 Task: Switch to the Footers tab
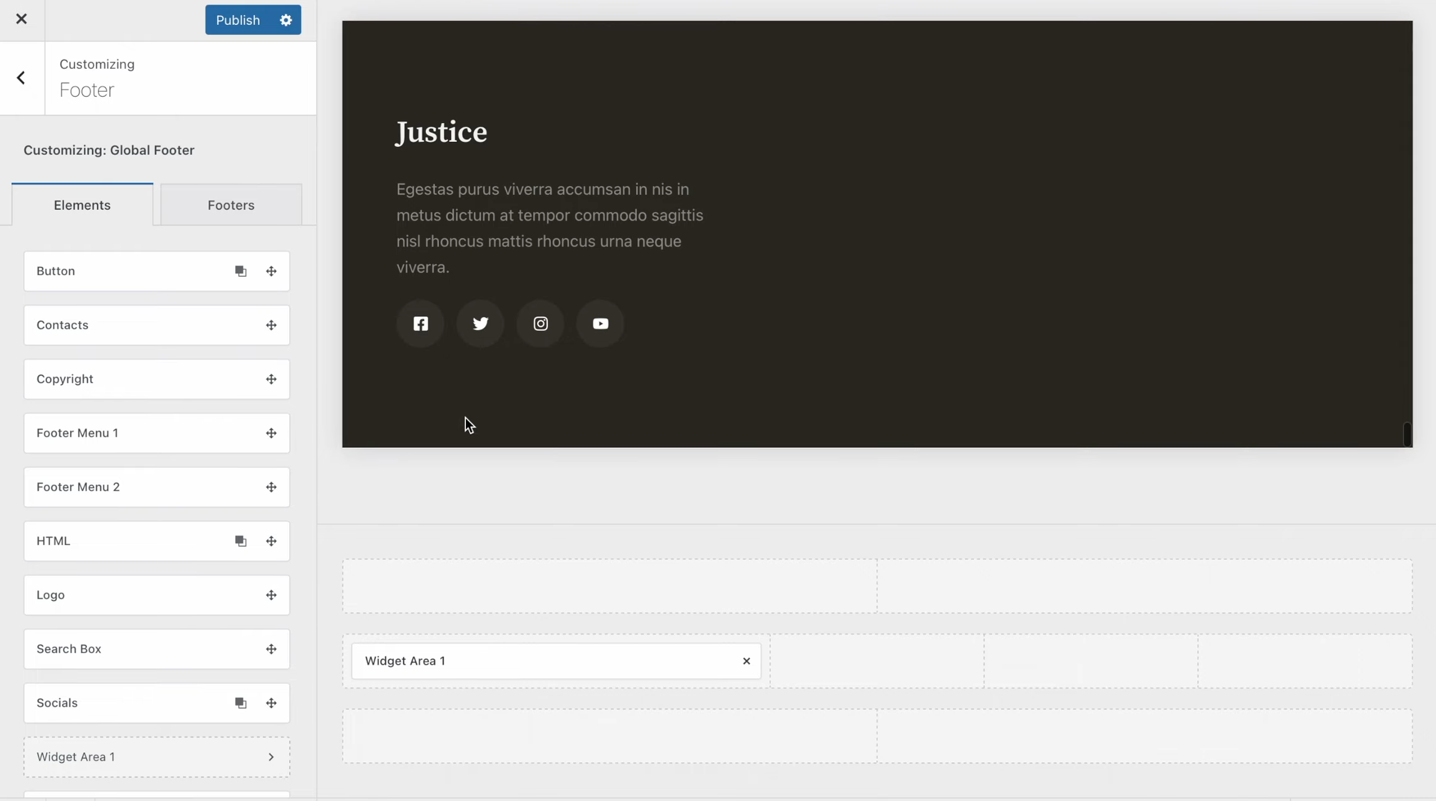pyautogui.click(x=230, y=204)
